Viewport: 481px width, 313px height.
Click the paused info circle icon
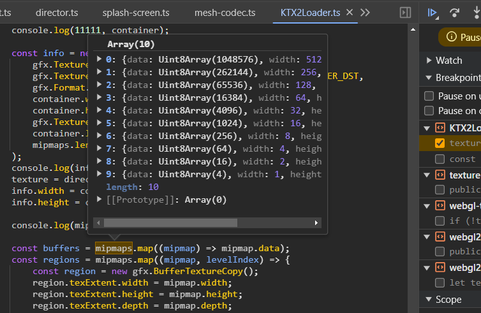point(452,37)
